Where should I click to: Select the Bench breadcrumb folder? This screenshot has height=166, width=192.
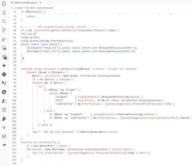[20, 8]
